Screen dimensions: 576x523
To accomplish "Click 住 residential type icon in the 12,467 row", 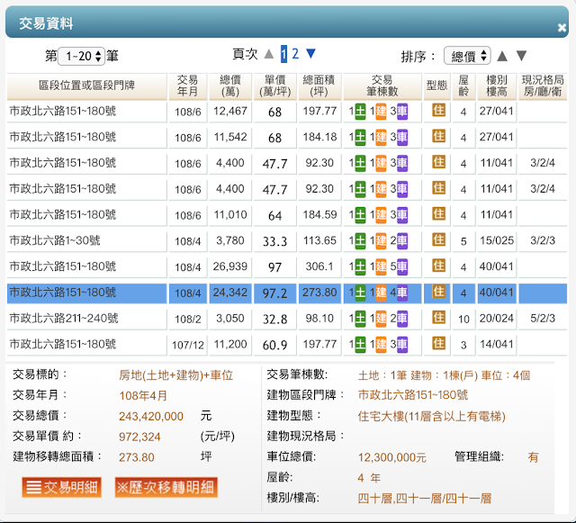I will click(438, 110).
